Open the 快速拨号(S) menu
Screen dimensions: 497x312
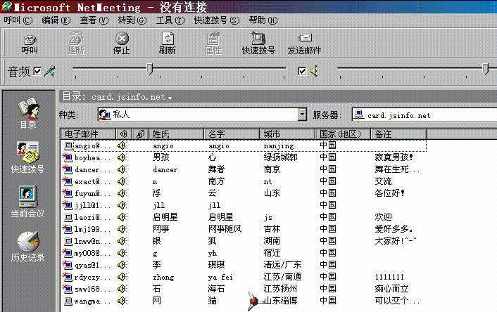point(217,20)
